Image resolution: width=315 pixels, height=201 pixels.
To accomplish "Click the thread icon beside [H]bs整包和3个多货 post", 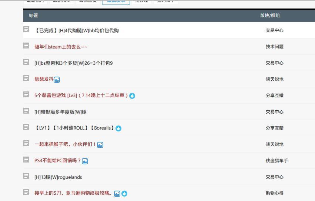I will (x=26, y=62).
